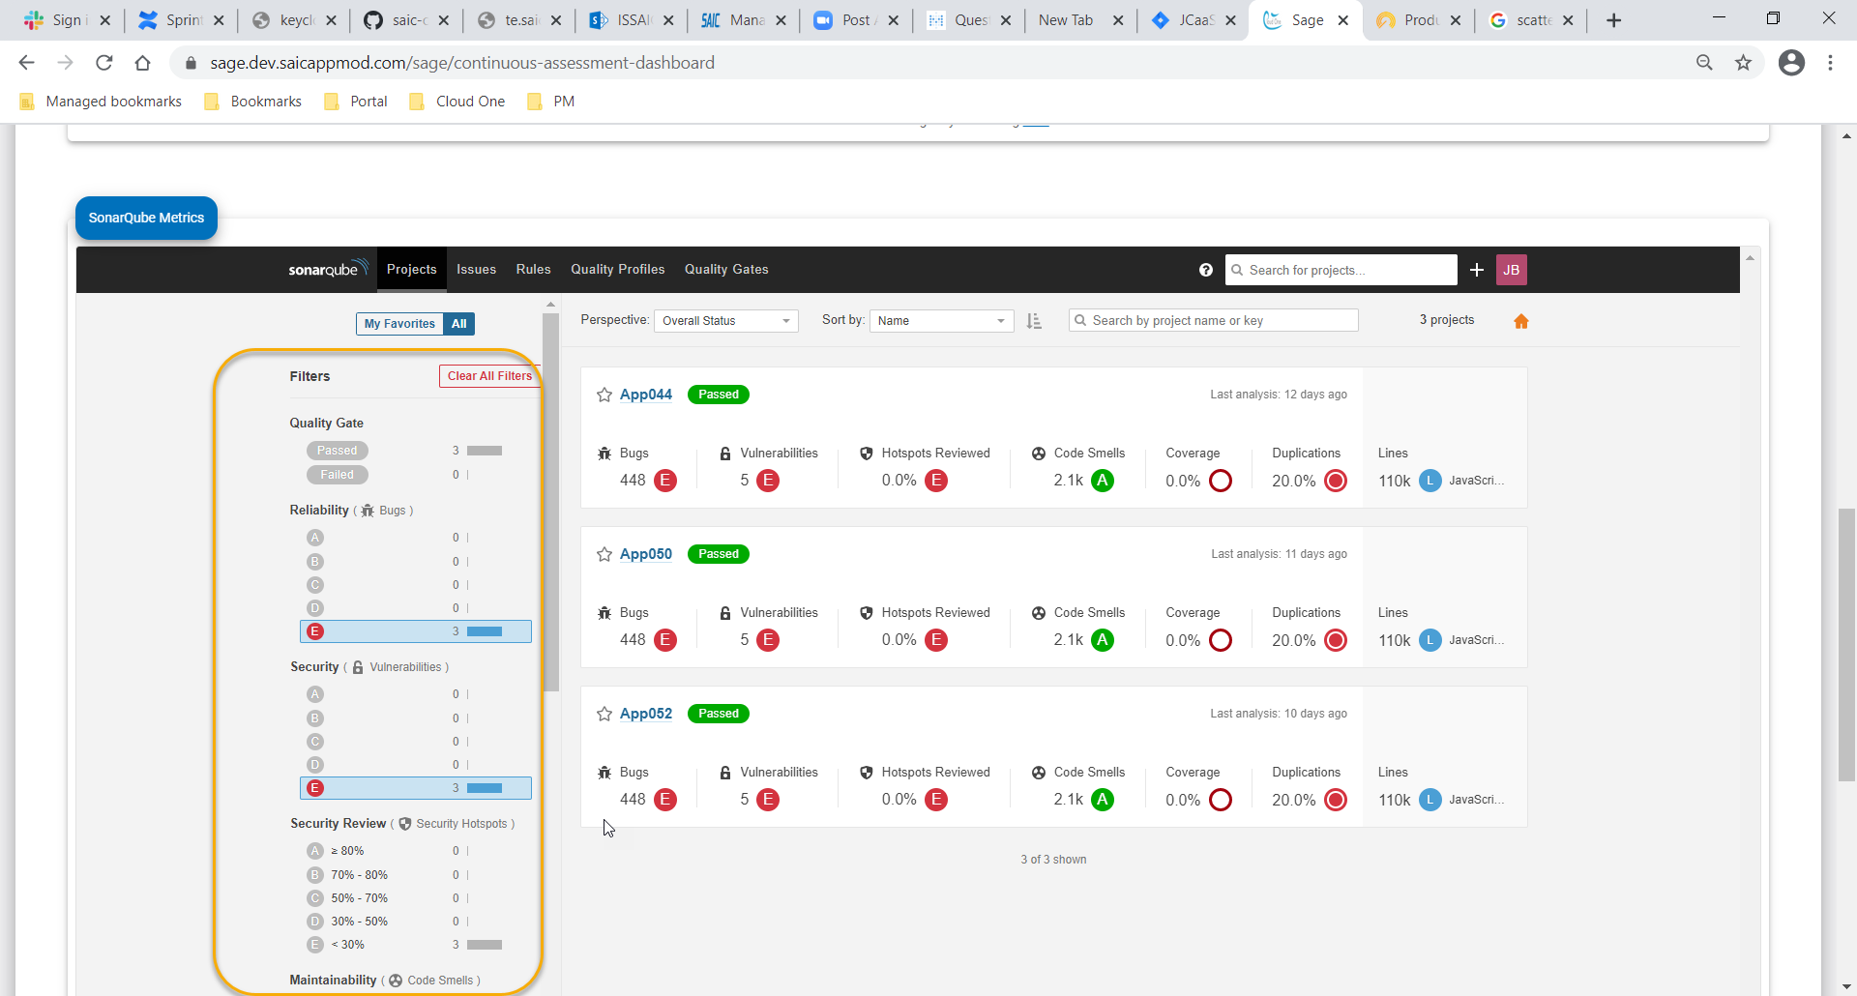Open Managed bookmarks folder

pos(101,102)
